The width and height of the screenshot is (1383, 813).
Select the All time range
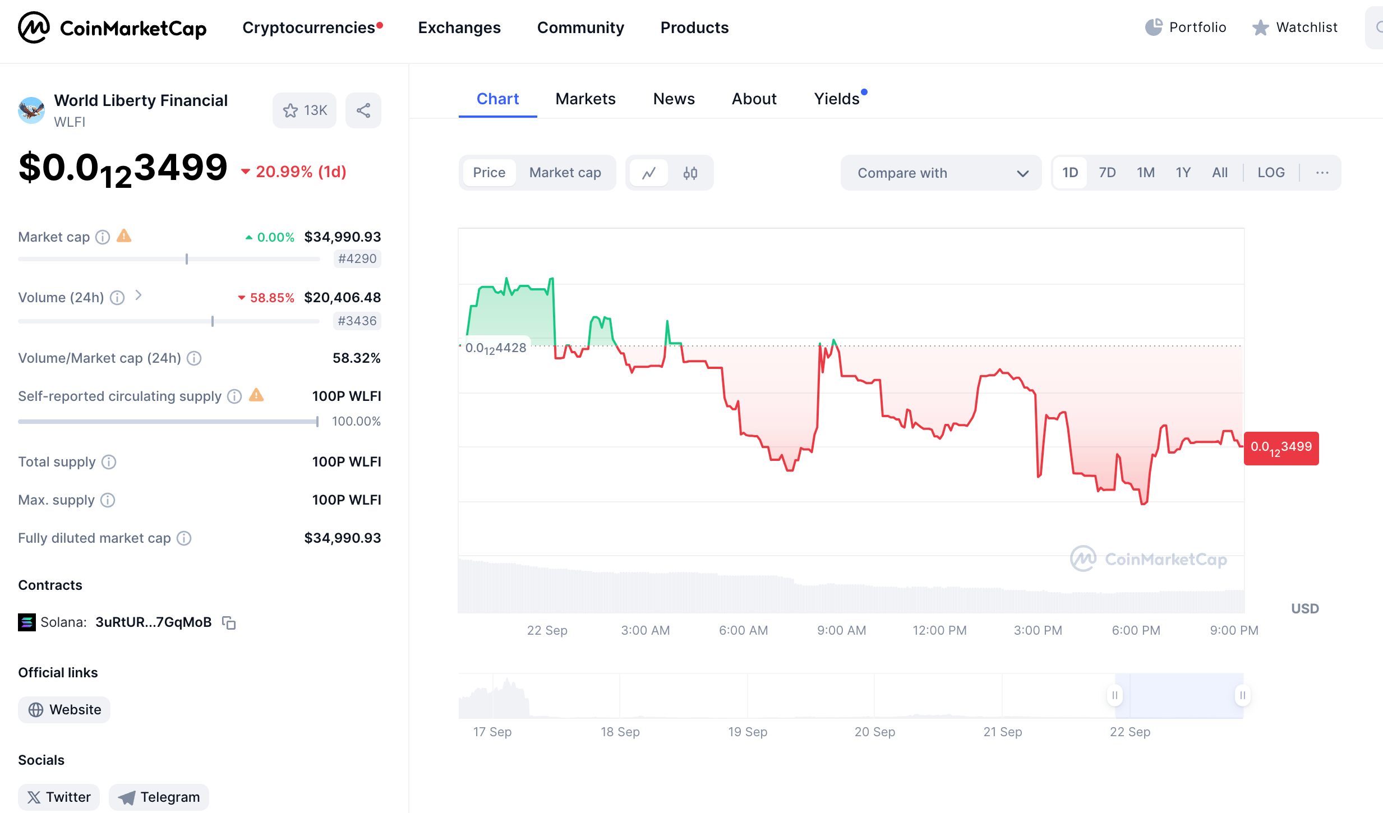coord(1220,173)
